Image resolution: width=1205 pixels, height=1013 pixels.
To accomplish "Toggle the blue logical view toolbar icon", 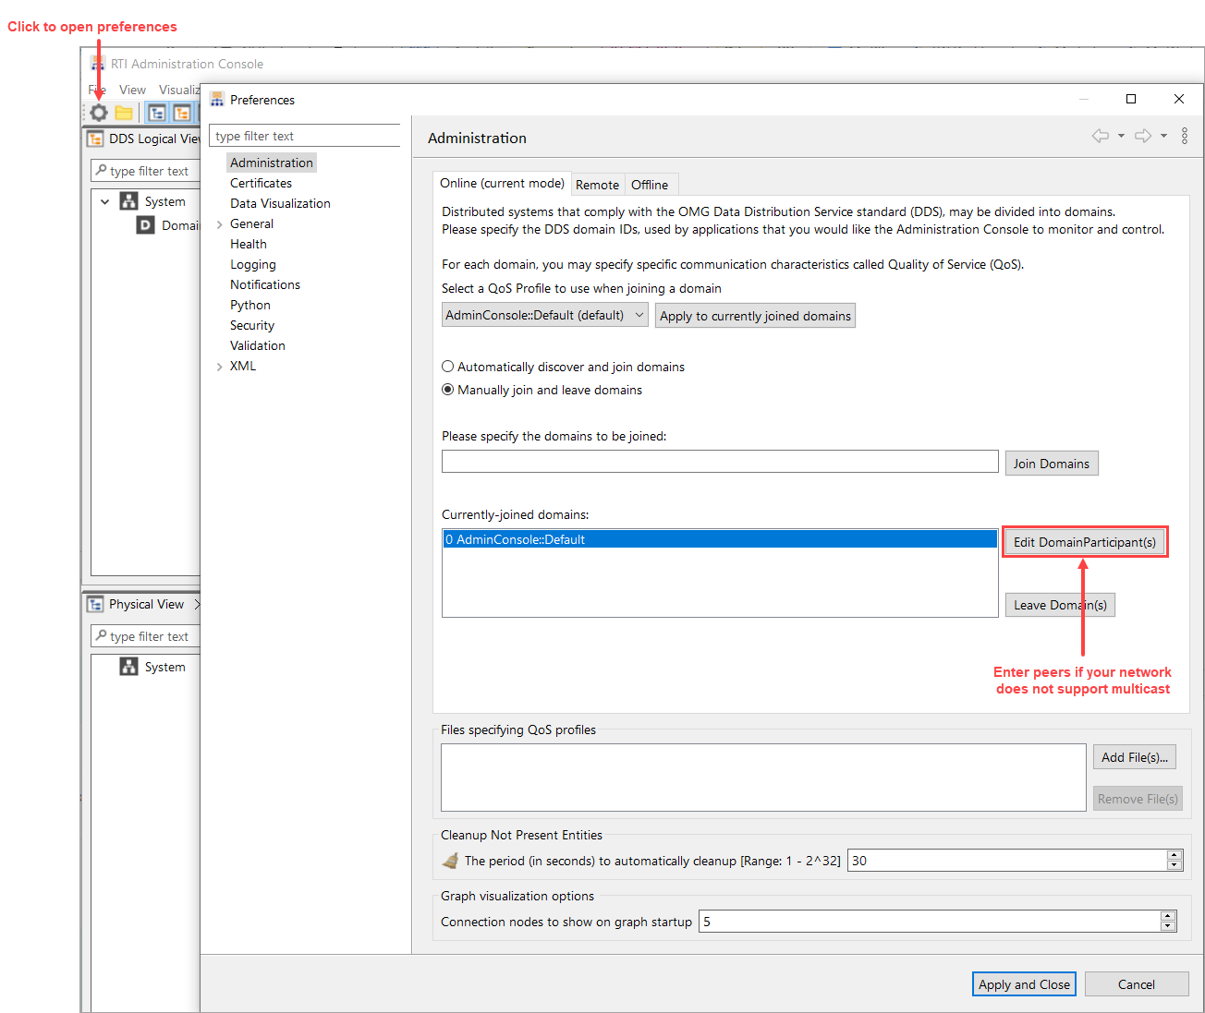I will click(x=157, y=113).
